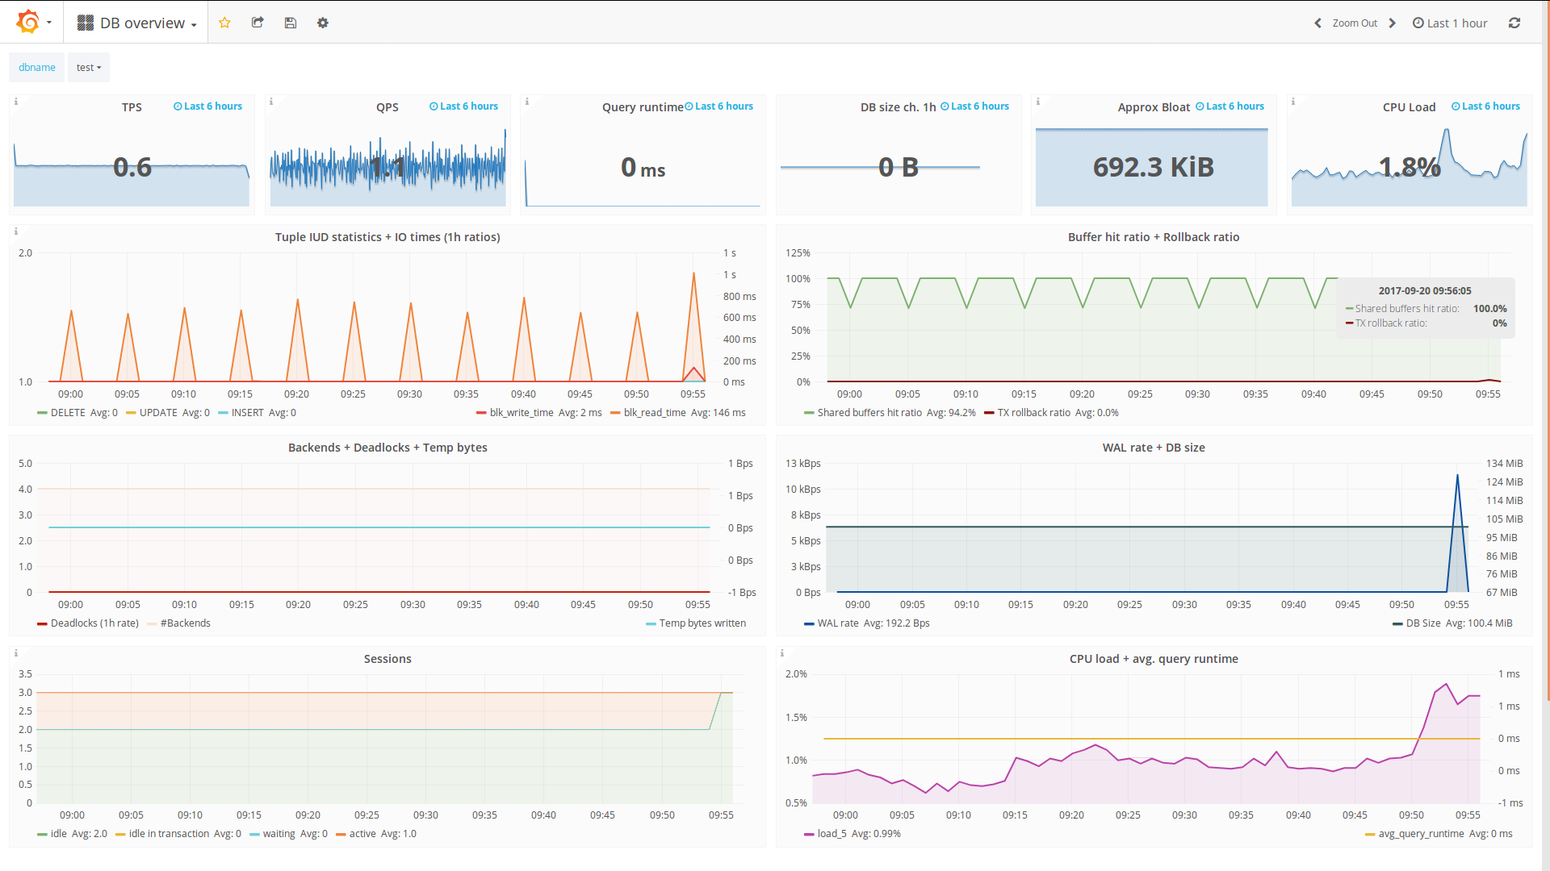Shift time range forward with right chevron
1550x871 pixels.
pos(1393,23)
